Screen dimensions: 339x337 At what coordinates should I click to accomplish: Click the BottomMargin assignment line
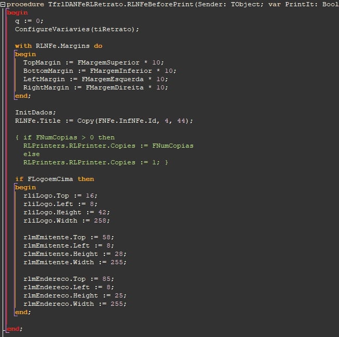coord(100,71)
